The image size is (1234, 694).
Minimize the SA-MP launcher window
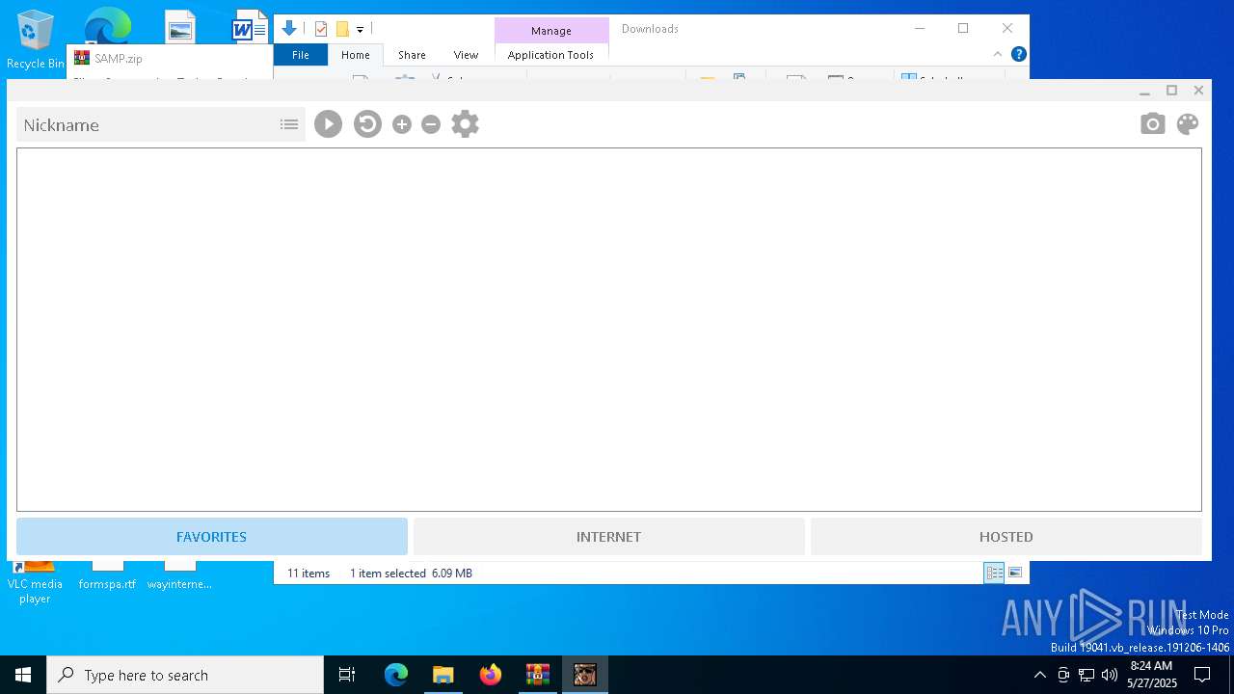click(1144, 91)
